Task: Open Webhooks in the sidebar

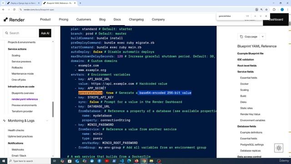Action: coord(18,150)
